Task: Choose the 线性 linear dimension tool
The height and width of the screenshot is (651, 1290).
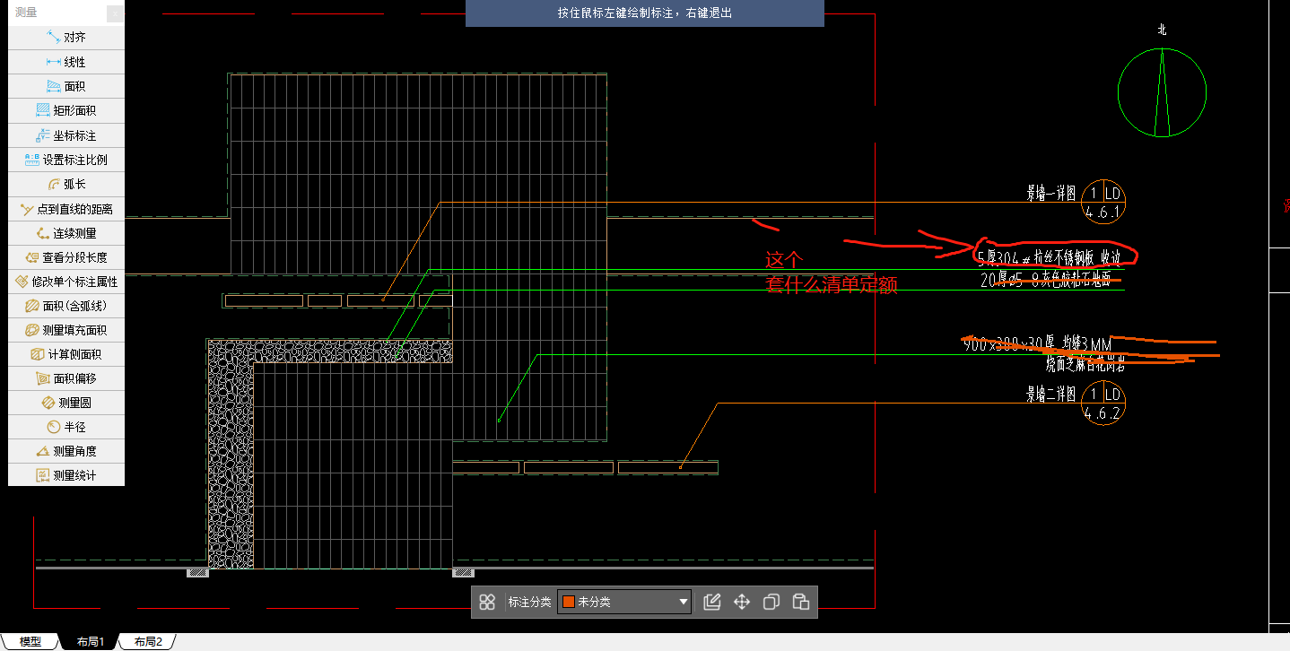Action: [66, 62]
